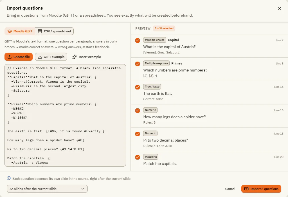The width and height of the screenshot is (288, 197).
Task: Click the PREVIEW heading
Action: (143, 28)
